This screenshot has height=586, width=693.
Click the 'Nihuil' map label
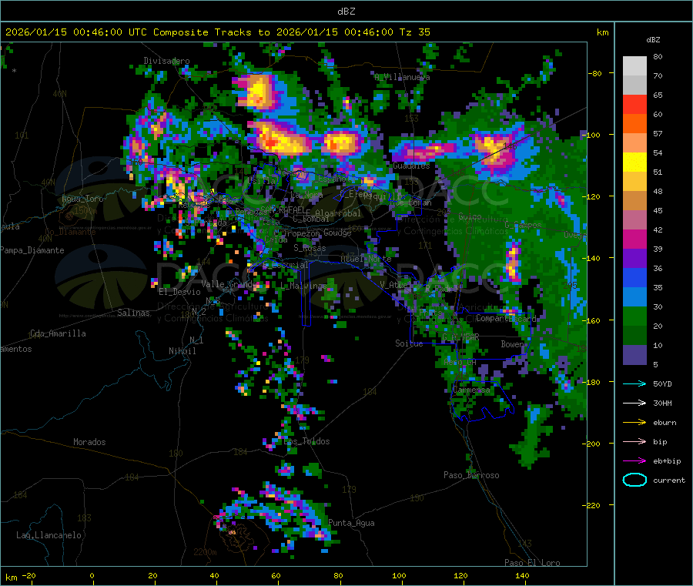point(182,351)
